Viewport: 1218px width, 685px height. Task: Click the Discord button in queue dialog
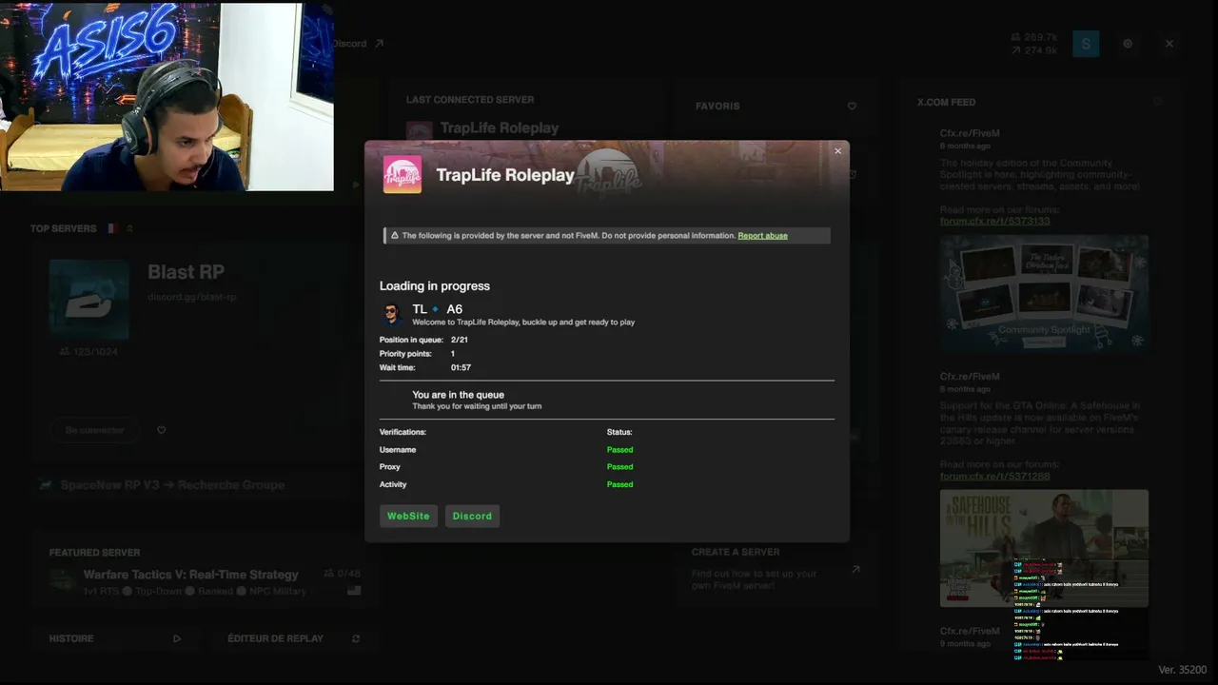coord(472,516)
